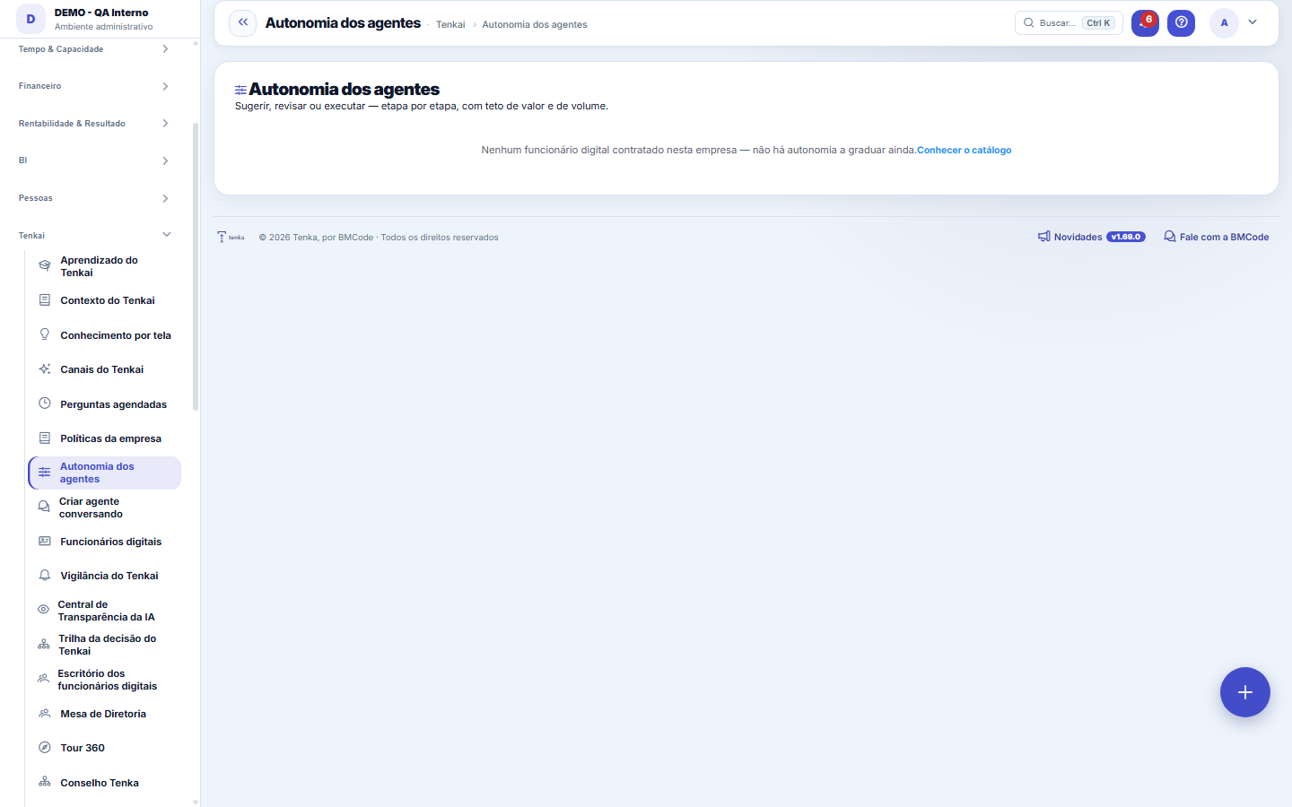
Task: Expand the Pessoas menu section
Action: tap(94, 198)
